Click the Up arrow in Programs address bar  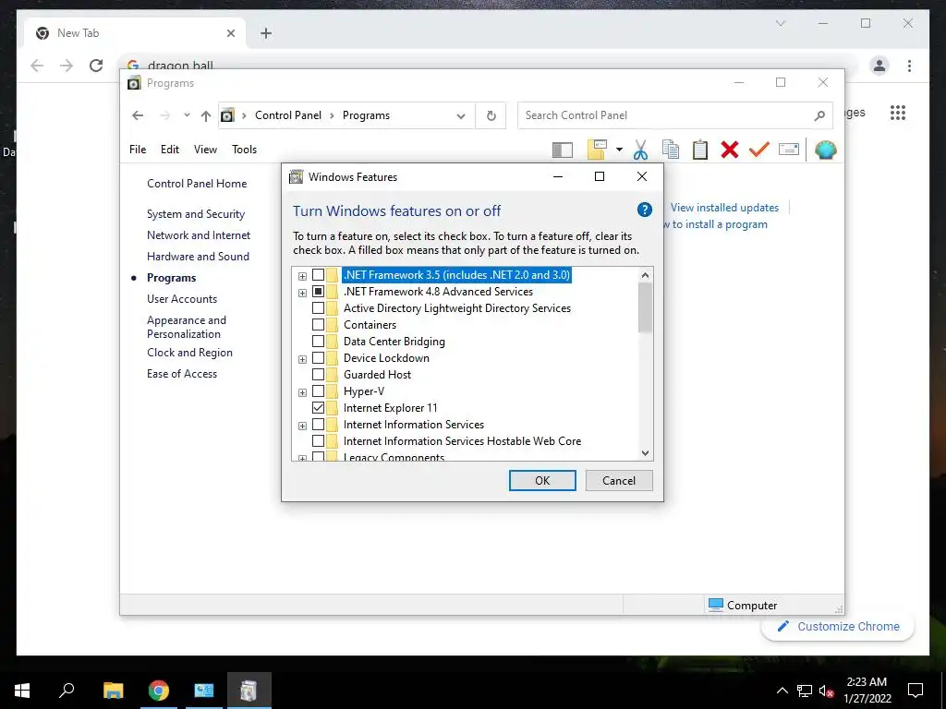tap(206, 115)
